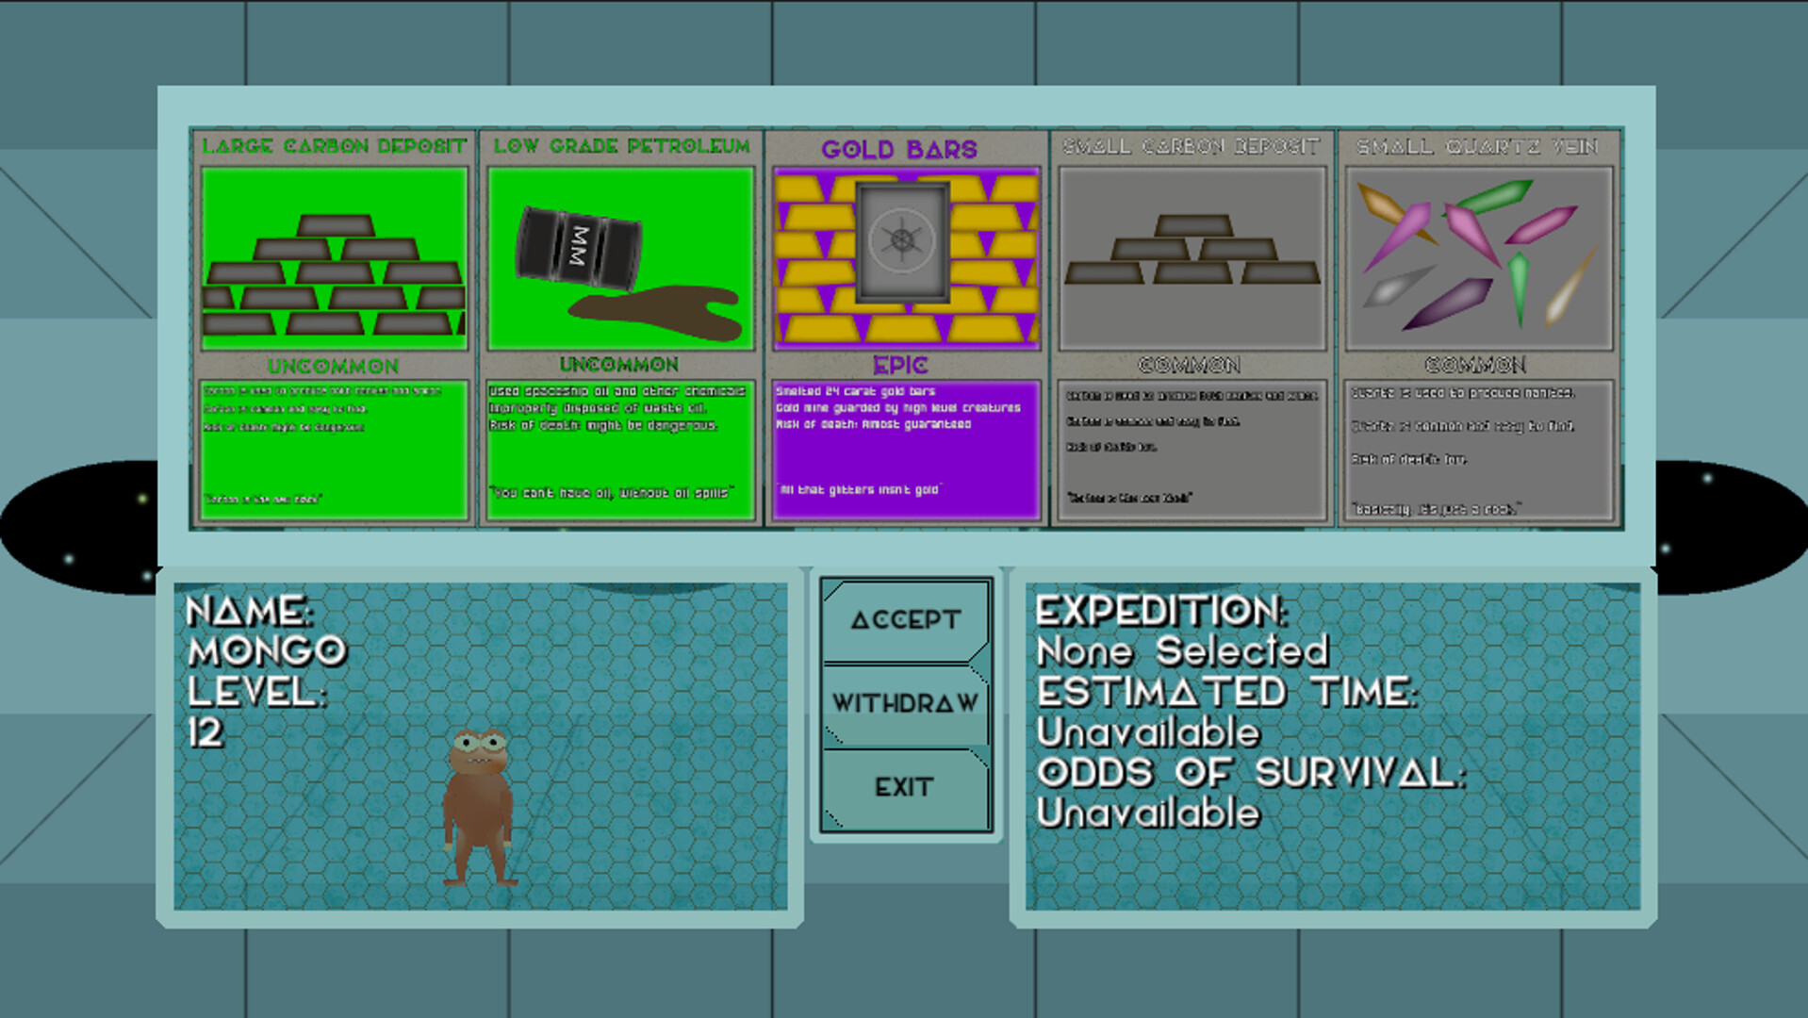Click the oil barrel petroleum picture
This screenshot has height=1018, width=1808.
[x=620, y=258]
